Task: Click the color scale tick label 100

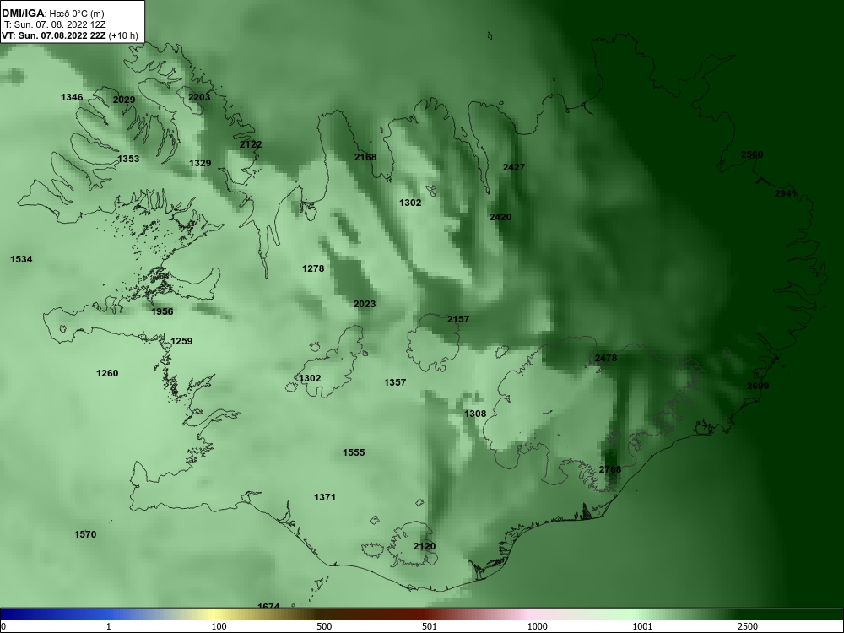Action: click(x=219, y=626)
